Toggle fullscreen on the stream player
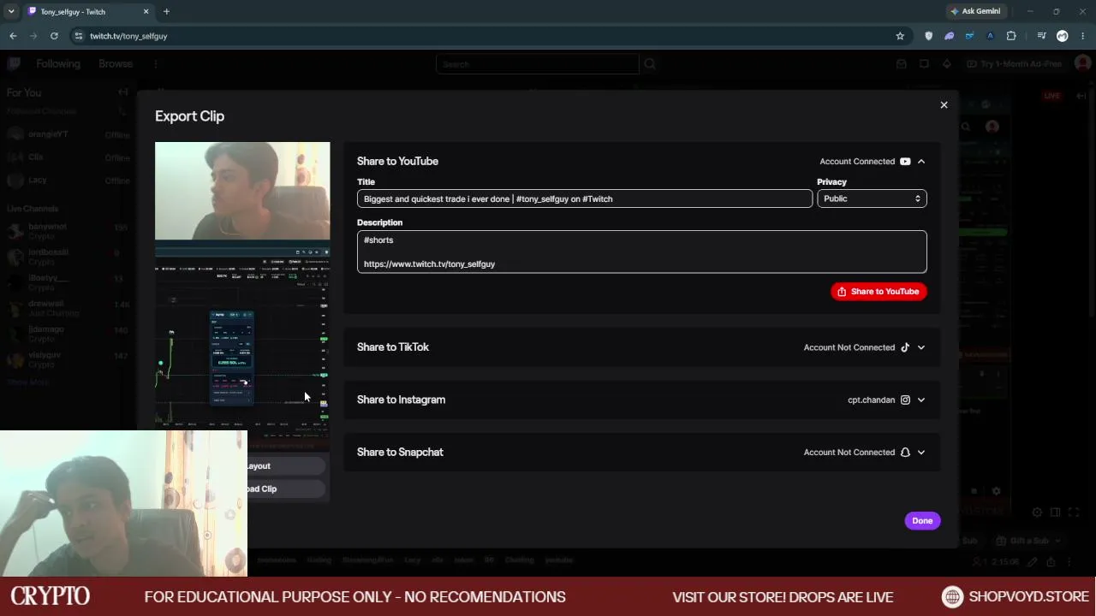The image size is (1096, 616). click(x=1075, y=512)
